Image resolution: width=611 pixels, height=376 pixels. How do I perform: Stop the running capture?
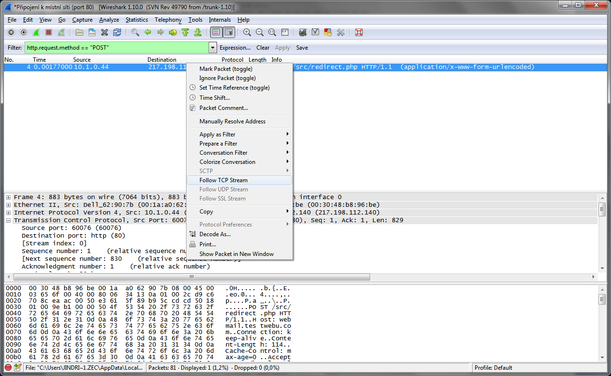point(49,32)
